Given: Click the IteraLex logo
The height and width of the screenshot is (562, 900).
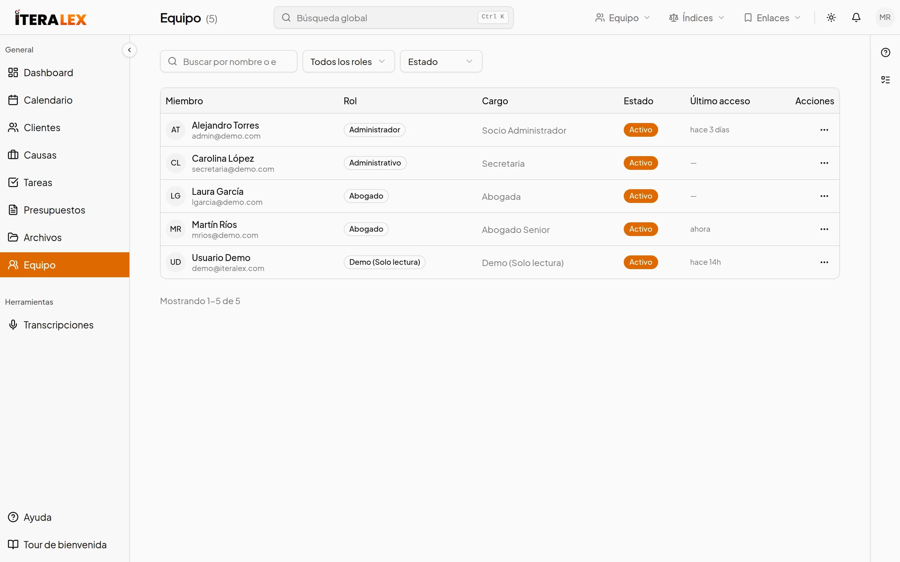Looking at the screenshot, I should tap(51, 18).
